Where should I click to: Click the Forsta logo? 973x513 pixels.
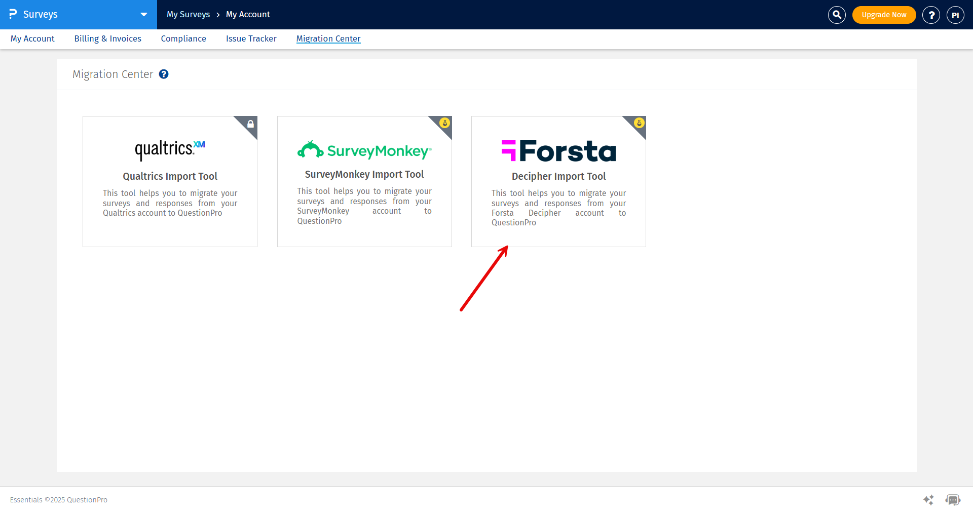click(x=558, y=150)
